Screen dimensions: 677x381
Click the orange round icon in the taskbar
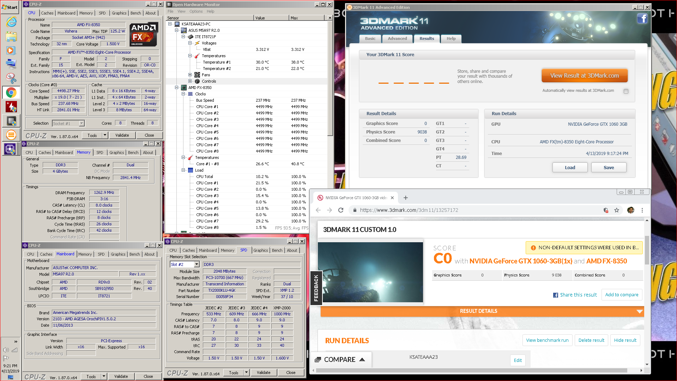(11, 135)
